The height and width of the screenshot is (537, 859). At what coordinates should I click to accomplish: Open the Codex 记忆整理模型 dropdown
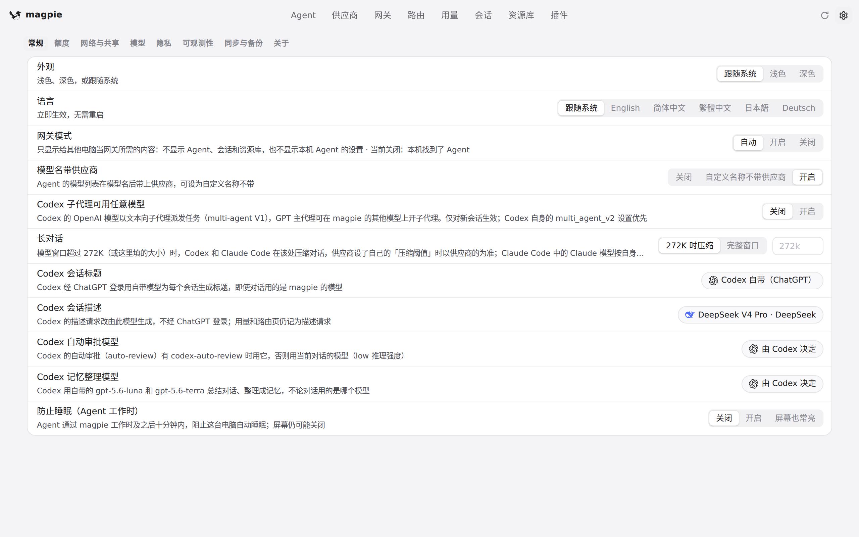(782, 384)
